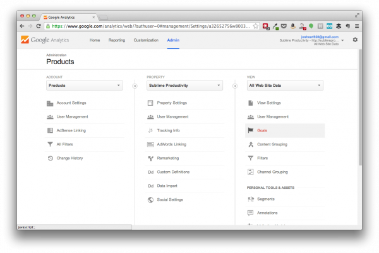
Task: Click the Buffer stack extension icon
Action: pos(339,26)
